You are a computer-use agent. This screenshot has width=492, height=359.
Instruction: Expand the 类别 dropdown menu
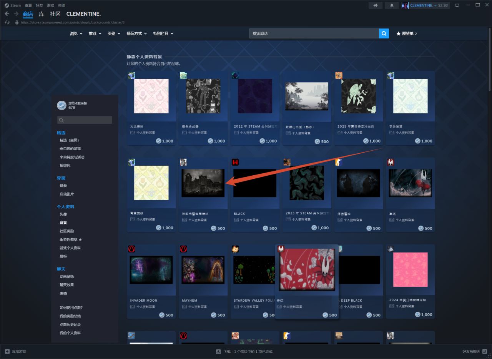tap(114, 33)
